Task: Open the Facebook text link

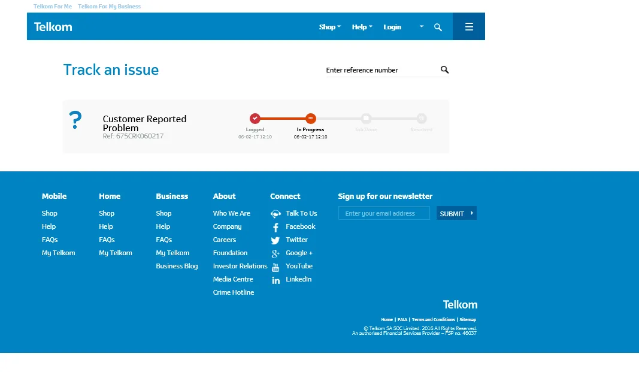Action: coord(301,226)
